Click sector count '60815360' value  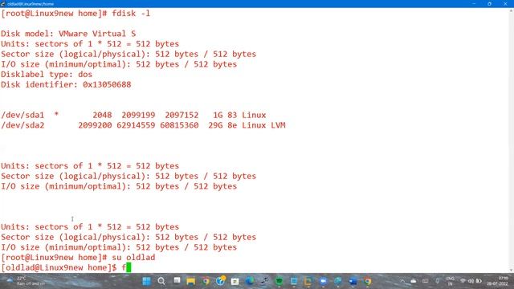[x=179, y=125]
